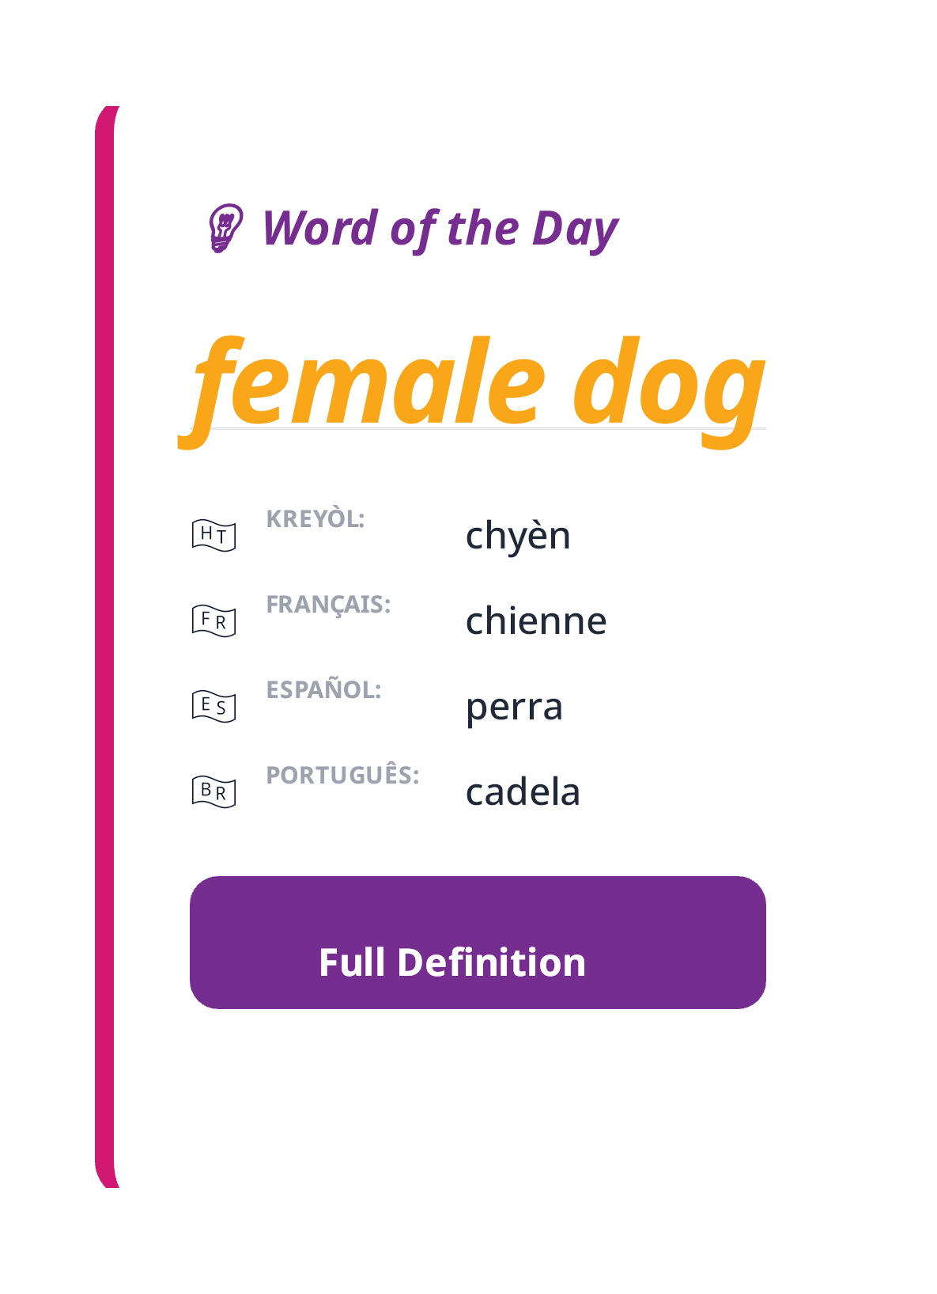The width and height of the screenshot is (937, 1294).
Task: Select the PORTUGUÊS language label
Action: (x=343, y=776)
